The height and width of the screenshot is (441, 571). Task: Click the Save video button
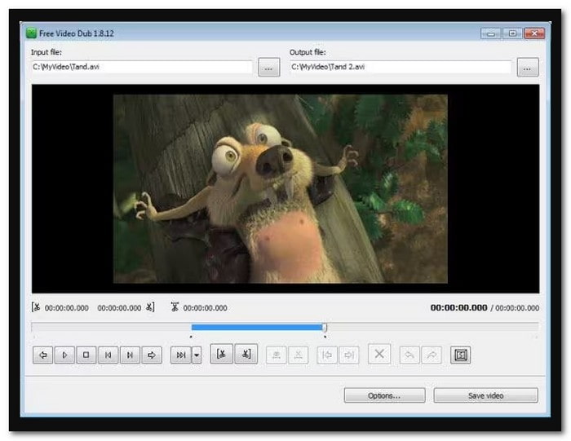486,395
